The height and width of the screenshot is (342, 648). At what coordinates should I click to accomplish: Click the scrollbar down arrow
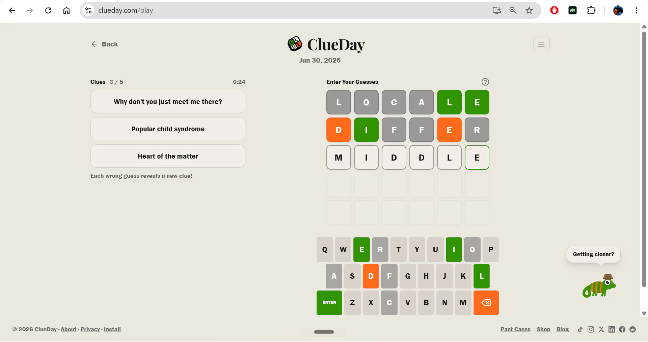click(x=644, y=313)
